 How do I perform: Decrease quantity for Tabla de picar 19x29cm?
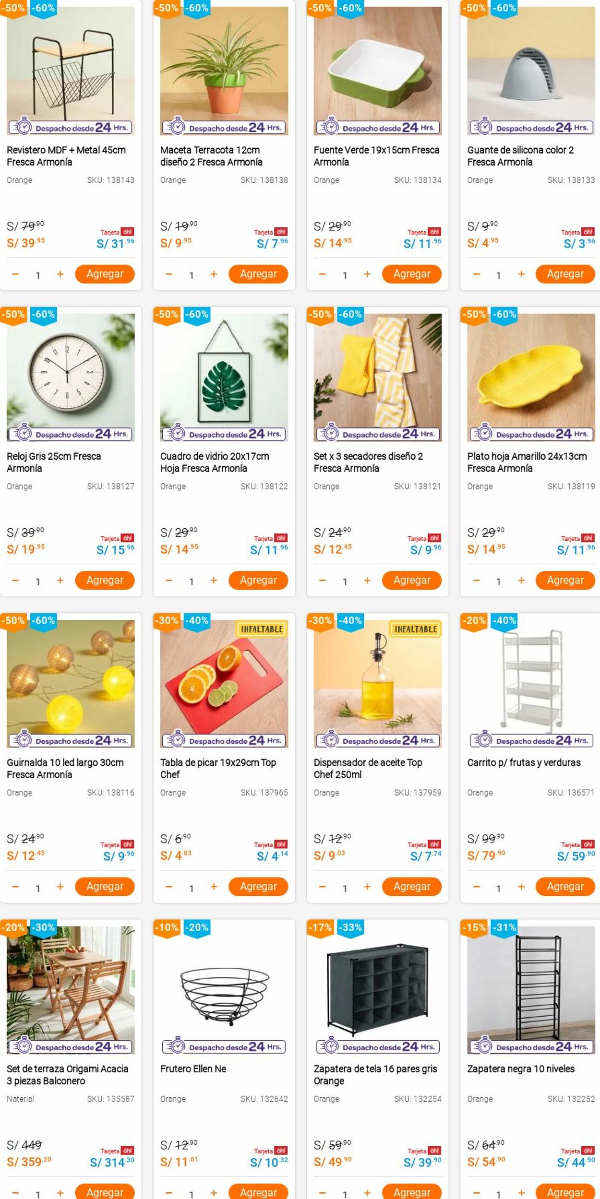pyautogui.click(x=169, y=887)
